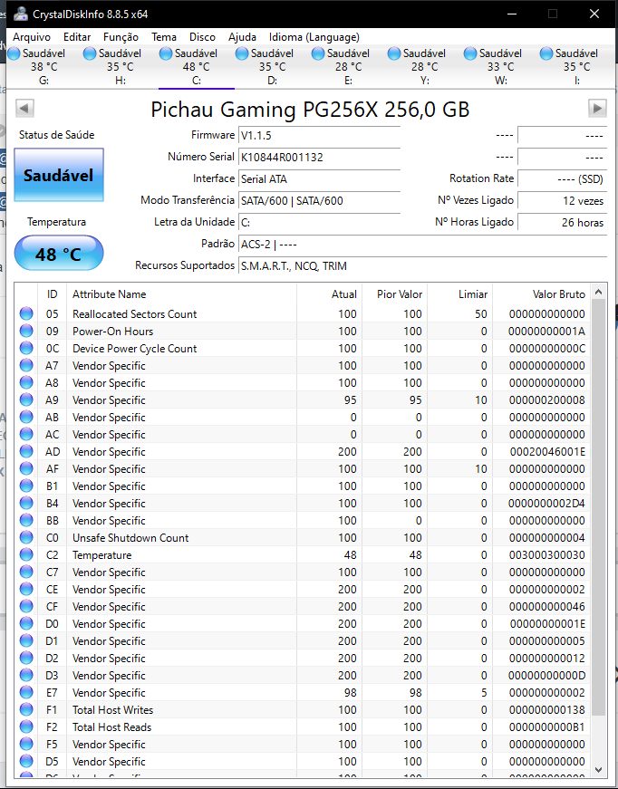This screenshot has height=789, width=618.
Task: Open the Arquivo menu
Action: pyautogui.click(x=32, y=37)
